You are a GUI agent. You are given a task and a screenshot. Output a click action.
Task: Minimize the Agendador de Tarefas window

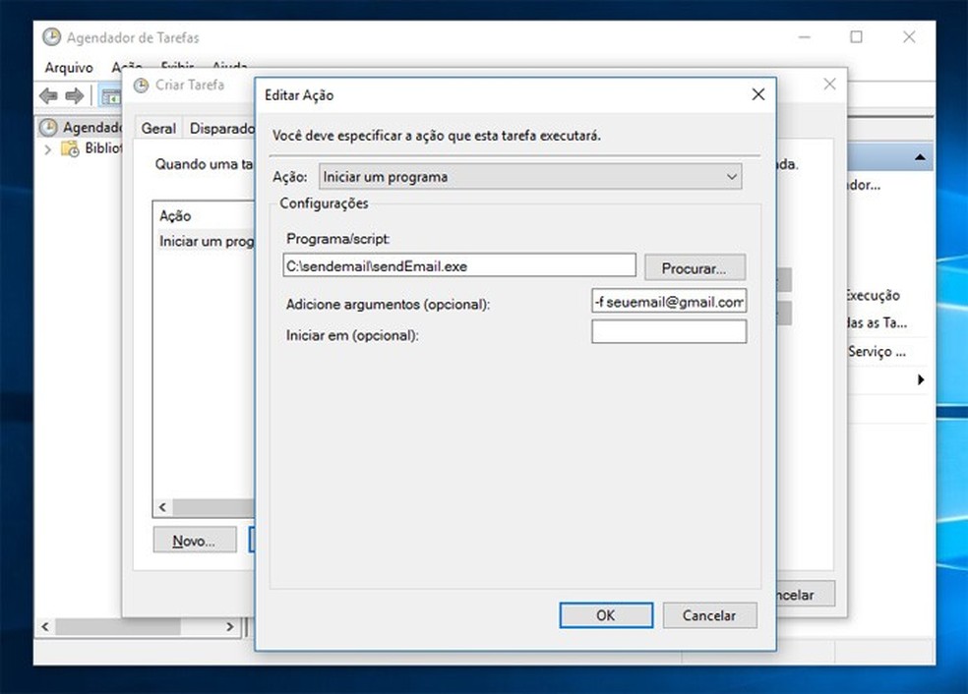coord(805,37)
